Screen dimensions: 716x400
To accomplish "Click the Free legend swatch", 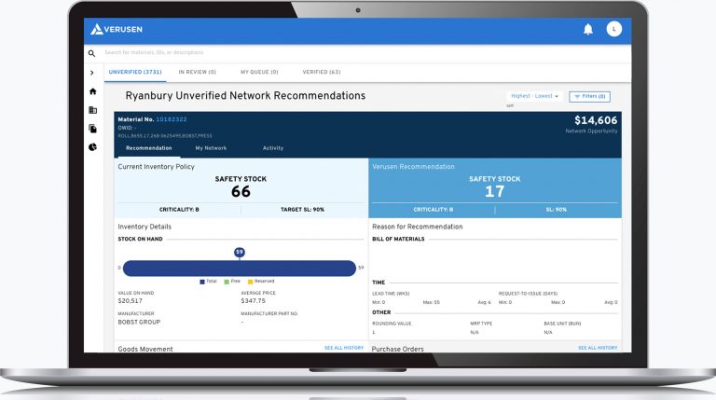I will pos(227,282).
